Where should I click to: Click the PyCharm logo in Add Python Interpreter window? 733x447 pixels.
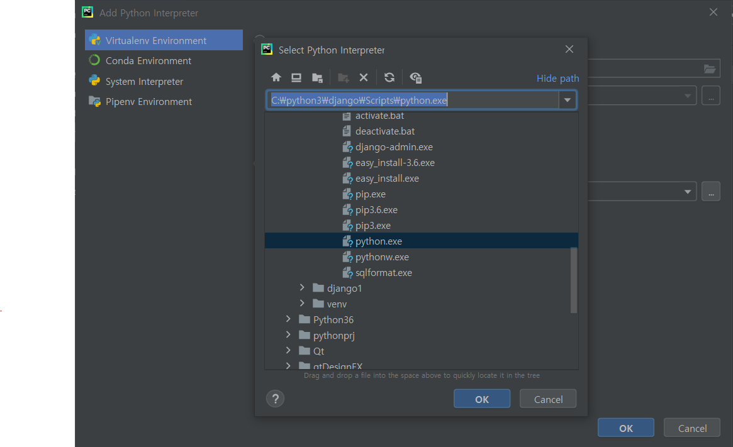tap(87, 12)
